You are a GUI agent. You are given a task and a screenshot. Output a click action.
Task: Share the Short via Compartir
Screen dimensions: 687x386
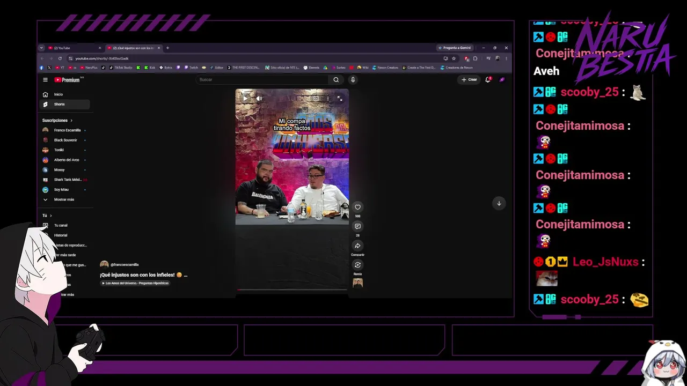[x=357, y=246]
